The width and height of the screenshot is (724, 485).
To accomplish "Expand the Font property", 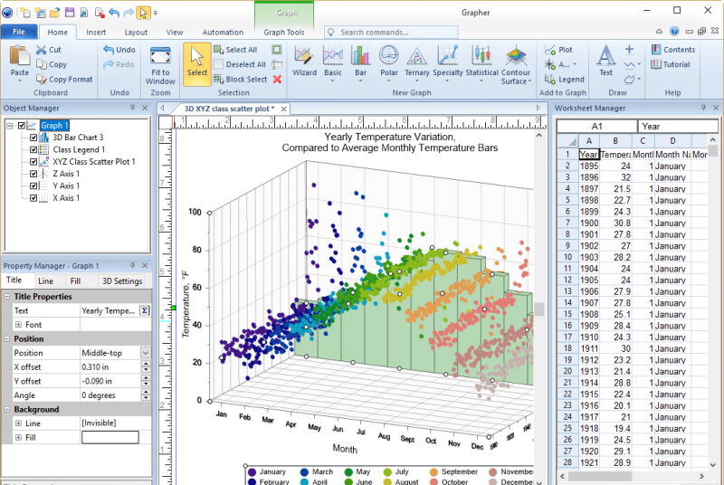I will [x=18, y=325].
